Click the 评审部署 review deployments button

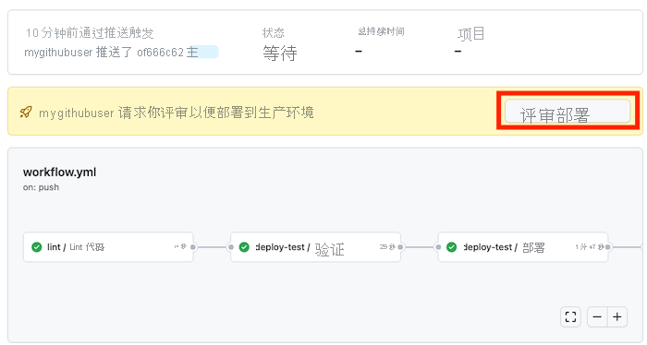pos(568,112)
